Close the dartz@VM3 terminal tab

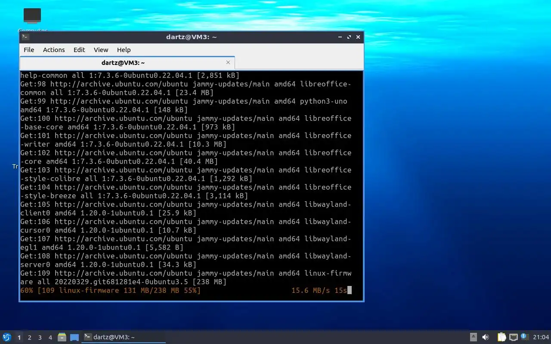228,62
